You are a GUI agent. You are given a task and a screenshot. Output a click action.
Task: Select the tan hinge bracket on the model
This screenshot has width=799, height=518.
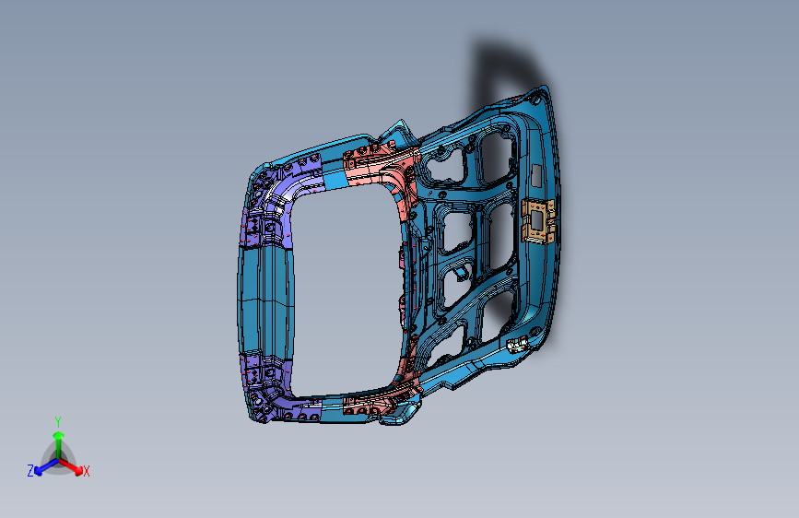pyautogui.click(x=538, y=221)
